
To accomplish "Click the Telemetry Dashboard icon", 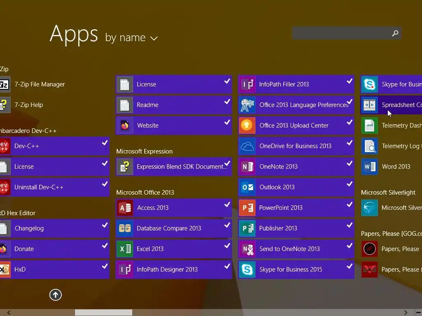I will 370,125.
